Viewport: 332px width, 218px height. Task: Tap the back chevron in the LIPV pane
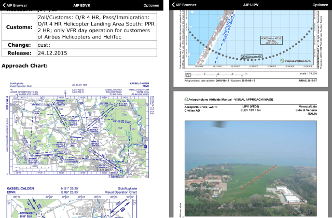[173, 5]
